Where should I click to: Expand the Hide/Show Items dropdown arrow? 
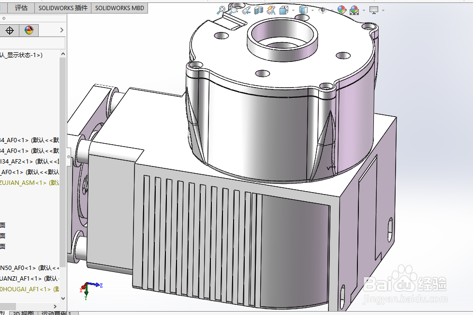pyautogui.click(x=332, y=10)
